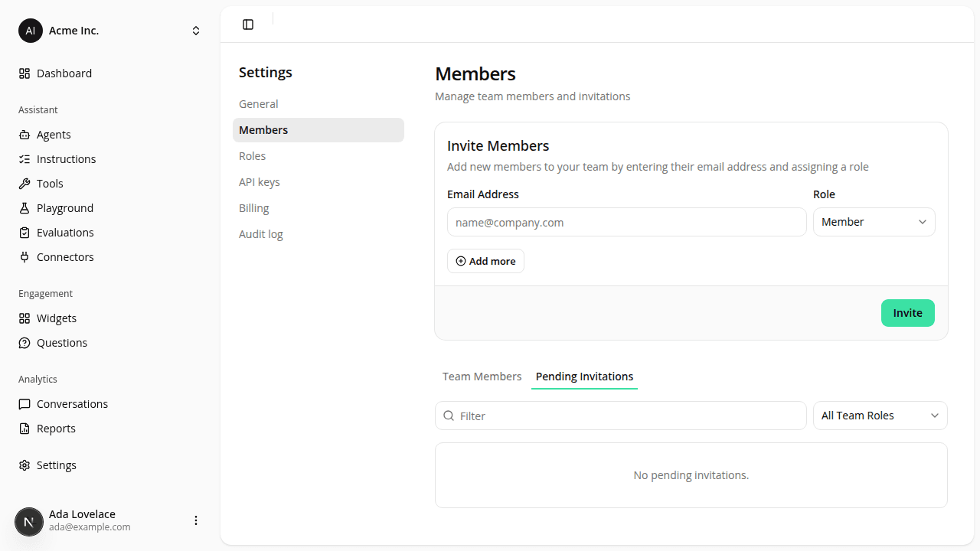
Task: Open Billing settings section
Action: pos(318,208)
